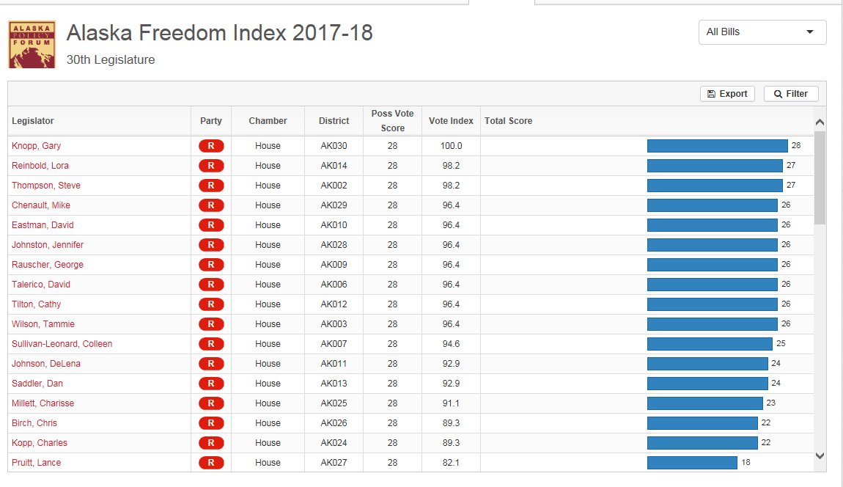Open the All Bills dropdown
This screenshot has height=487, width=843.
762,32
